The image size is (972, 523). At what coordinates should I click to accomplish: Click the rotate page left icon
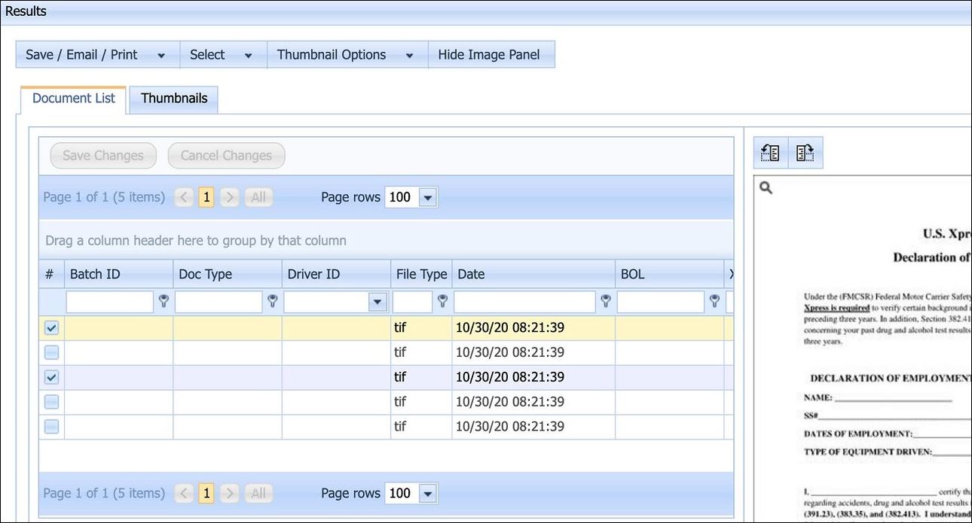[770, 153]
